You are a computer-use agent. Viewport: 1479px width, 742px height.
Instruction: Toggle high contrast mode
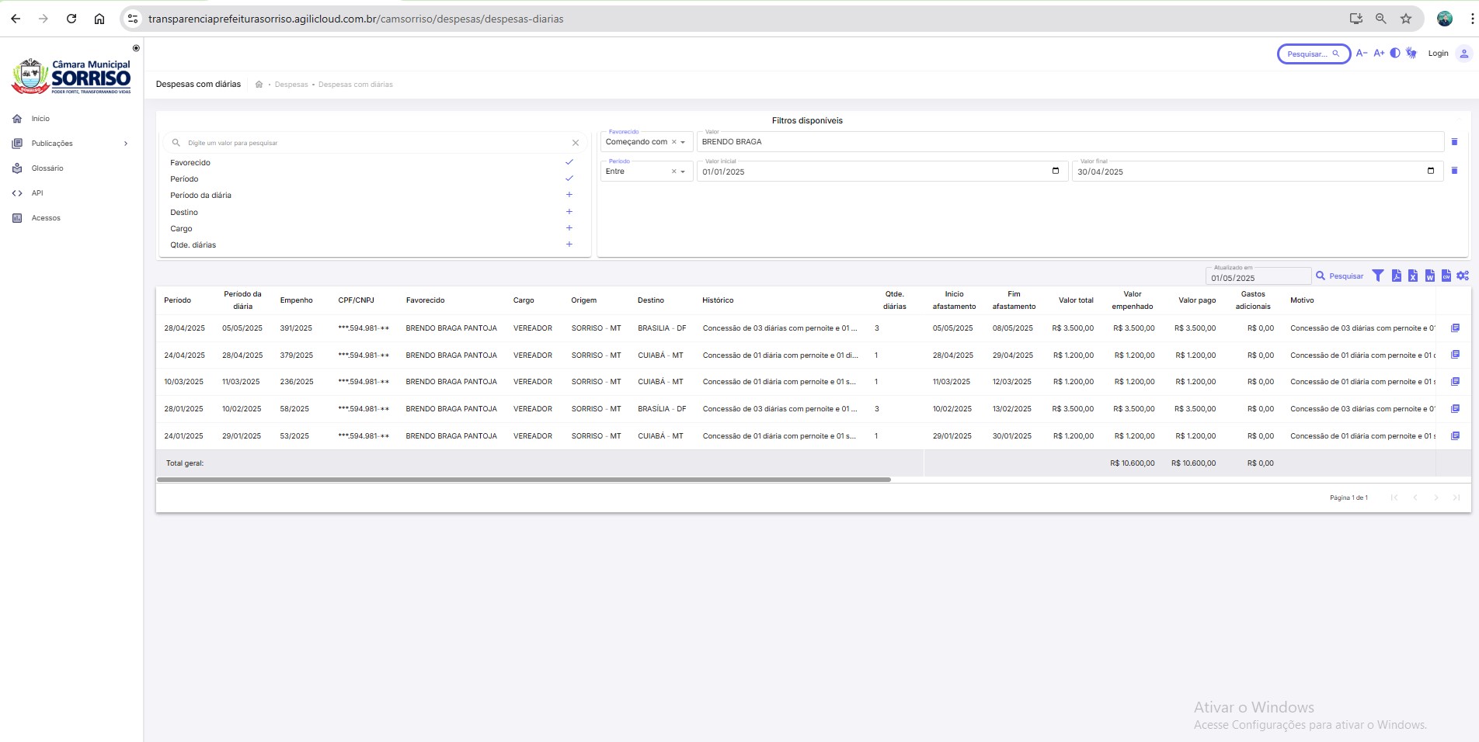point(1395,54)
